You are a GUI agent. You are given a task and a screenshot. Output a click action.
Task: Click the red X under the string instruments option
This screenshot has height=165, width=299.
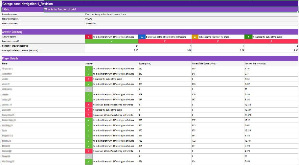[165, 41]
